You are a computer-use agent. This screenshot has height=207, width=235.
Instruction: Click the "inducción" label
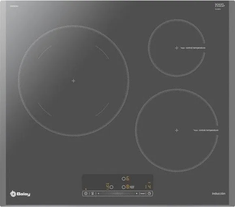[218, 194]
